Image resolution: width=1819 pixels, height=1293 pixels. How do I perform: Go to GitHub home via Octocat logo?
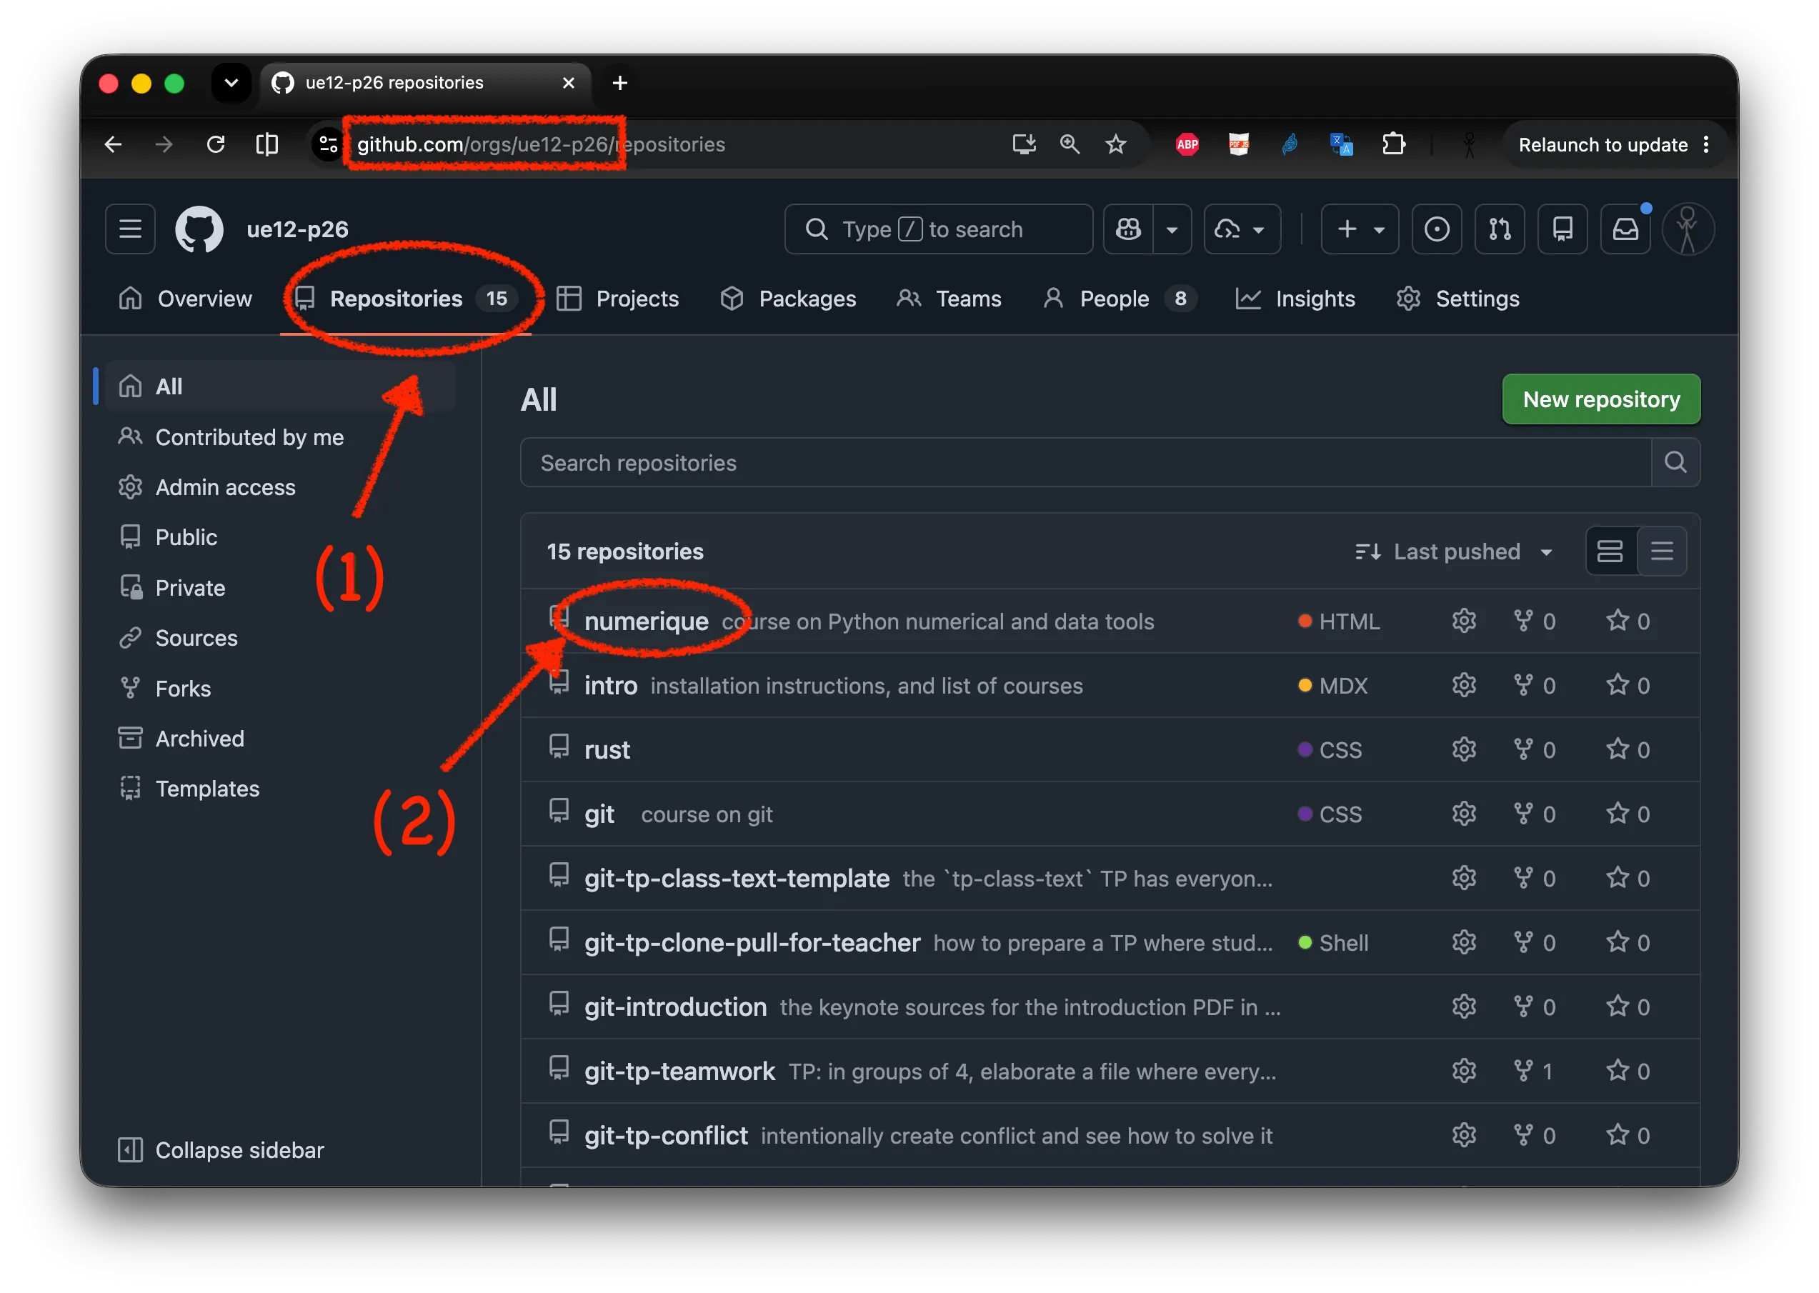coord(199,229)
